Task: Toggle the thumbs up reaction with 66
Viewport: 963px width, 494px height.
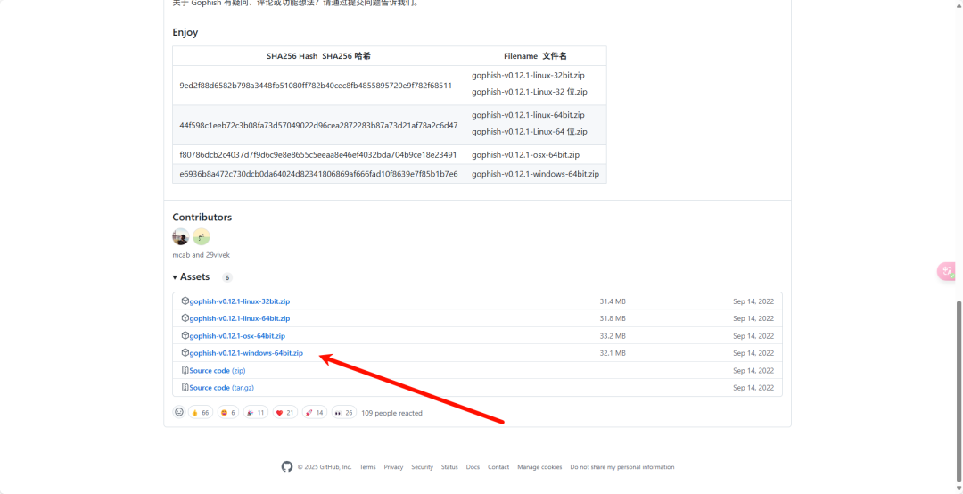Action: point(201,412)
